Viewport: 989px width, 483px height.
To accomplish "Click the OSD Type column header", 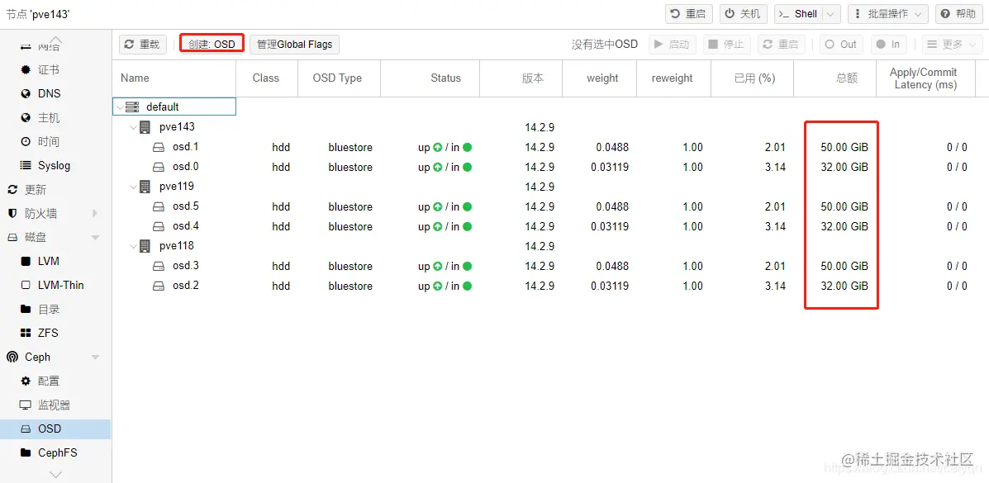I will click(339, 78).
